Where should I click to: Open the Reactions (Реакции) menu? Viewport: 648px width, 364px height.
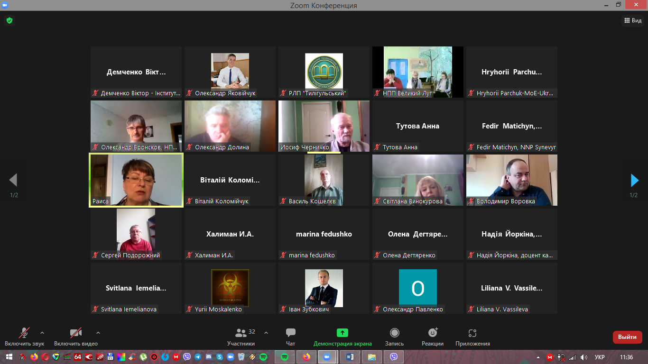point(432,337)
